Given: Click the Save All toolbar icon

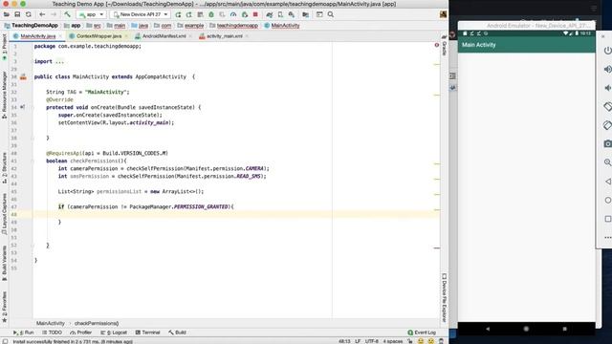Looking at the screenshot, I should click(x=17, y=14).
